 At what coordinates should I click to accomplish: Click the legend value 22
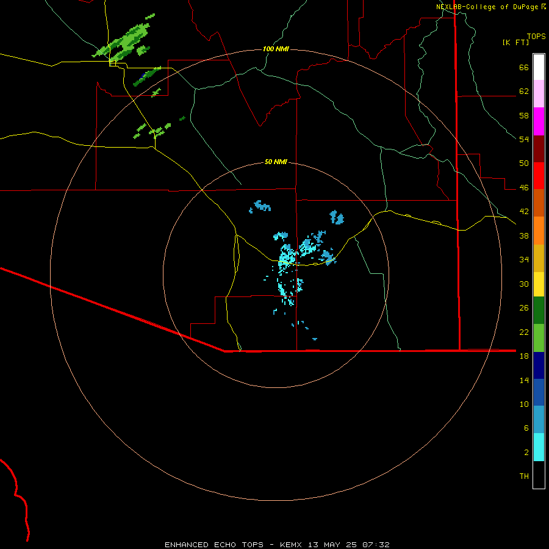point(524,332)
